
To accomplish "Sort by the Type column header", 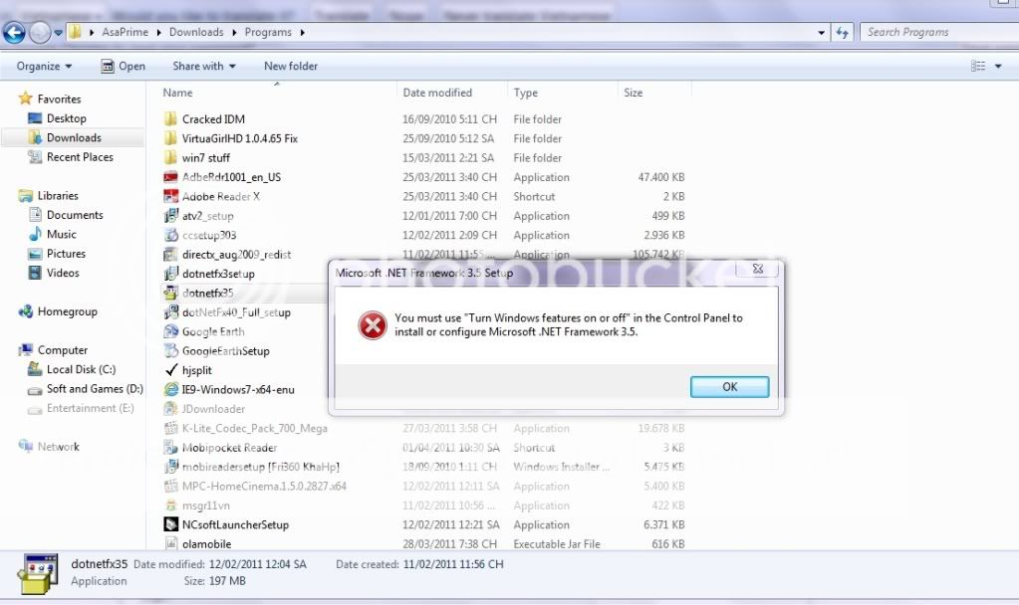I will coord(525,93).
